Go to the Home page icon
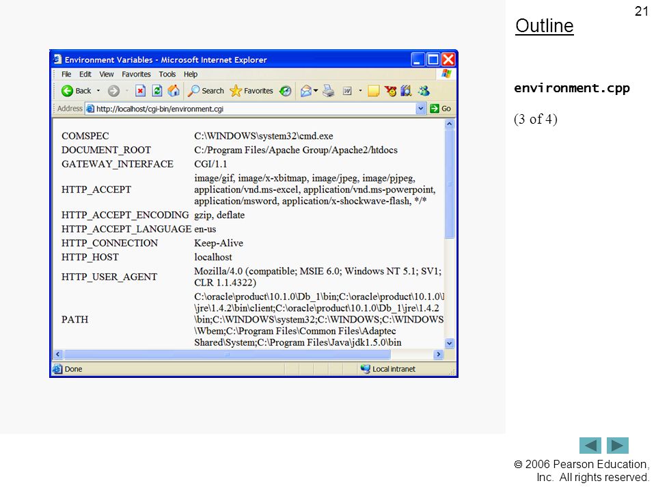Viewport: 656px width, 492px height. tap(174, 91)
